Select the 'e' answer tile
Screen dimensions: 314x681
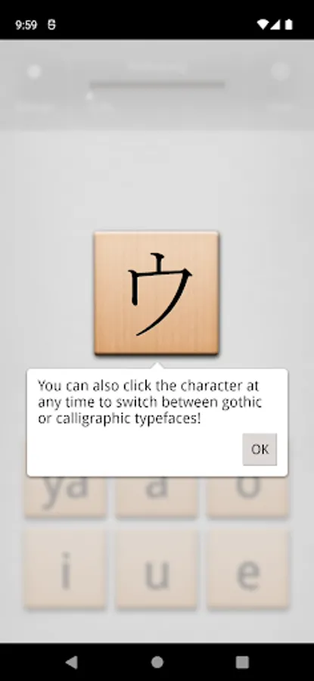pos(248,568)
